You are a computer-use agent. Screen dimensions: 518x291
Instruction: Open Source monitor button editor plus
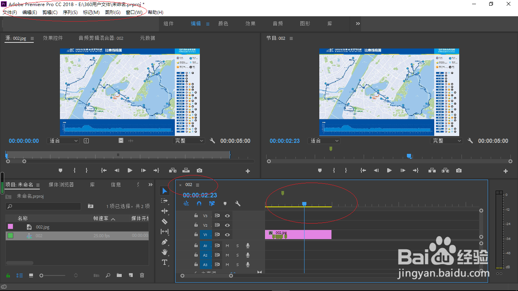(248, 171)
